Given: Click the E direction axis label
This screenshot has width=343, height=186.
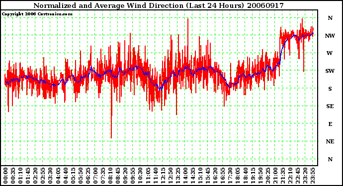Looking at the screenshot, I should (x=330, y=124).
